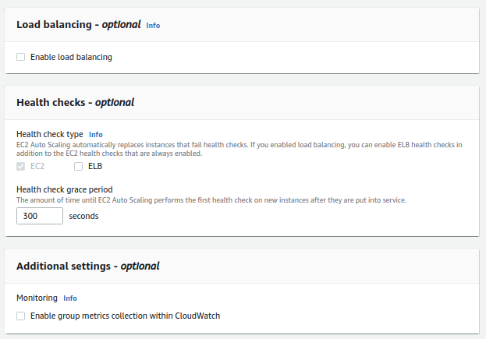This screenshot has width=486, height=339.
Task: Click the 'Monitoring' field label
Action: pyautogui.click(x=37, y=298)
